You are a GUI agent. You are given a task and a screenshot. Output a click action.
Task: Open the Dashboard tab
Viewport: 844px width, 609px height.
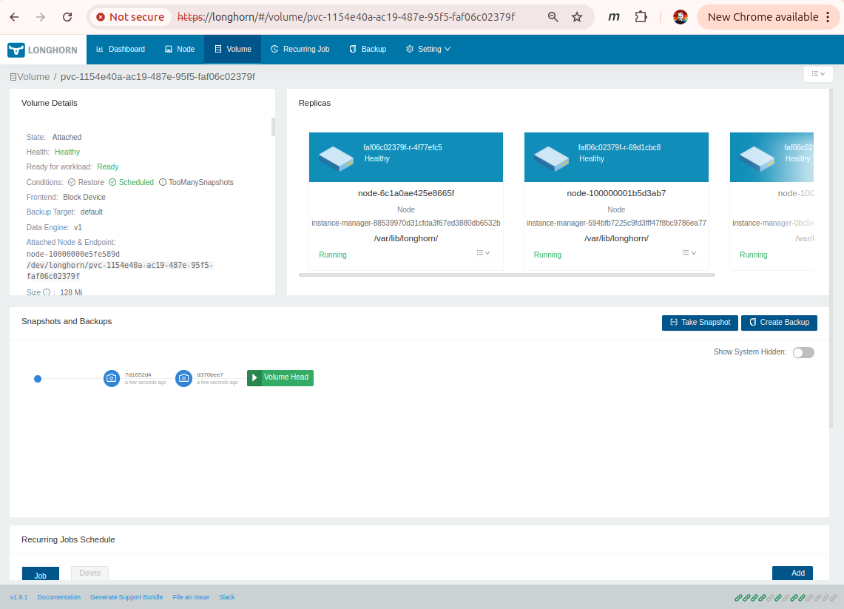point(121,50)
